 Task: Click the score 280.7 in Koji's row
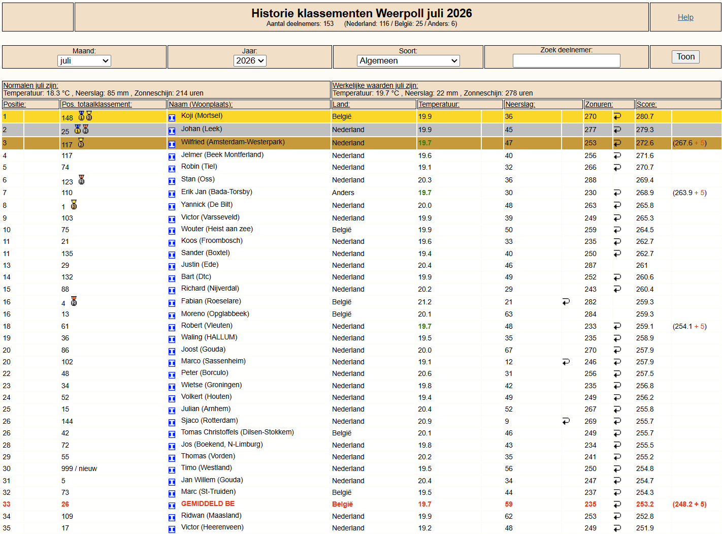[645, 116]
